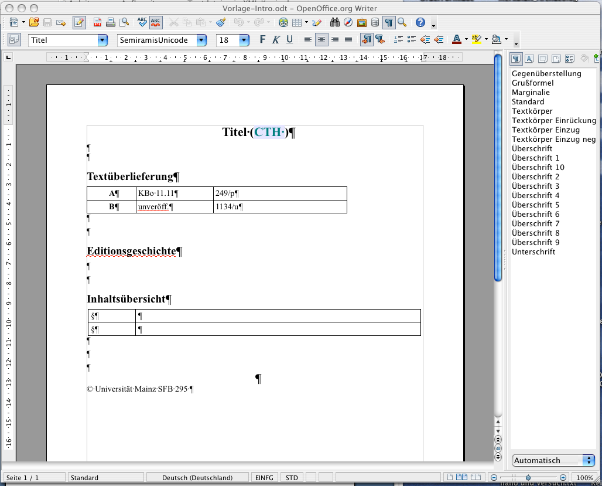Screen dimensions: 602x486
Task: Open the Automatisch style filter dropdown
Action: [x=588, y=460]
